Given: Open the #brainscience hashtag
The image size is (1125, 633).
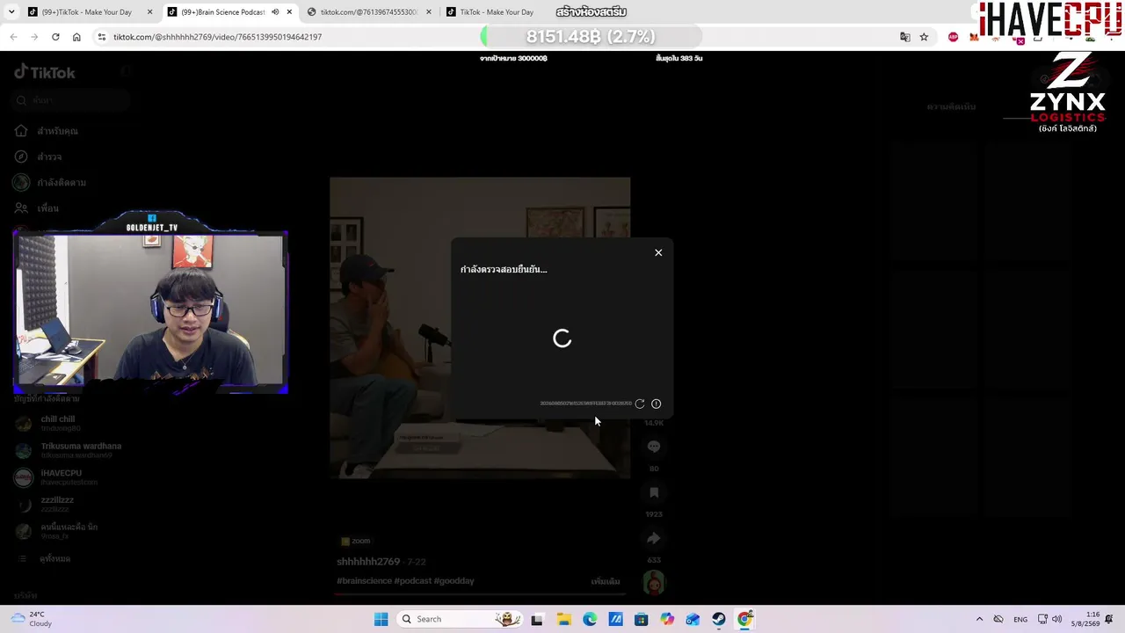Looking at the screenshot, I should 364,581.
